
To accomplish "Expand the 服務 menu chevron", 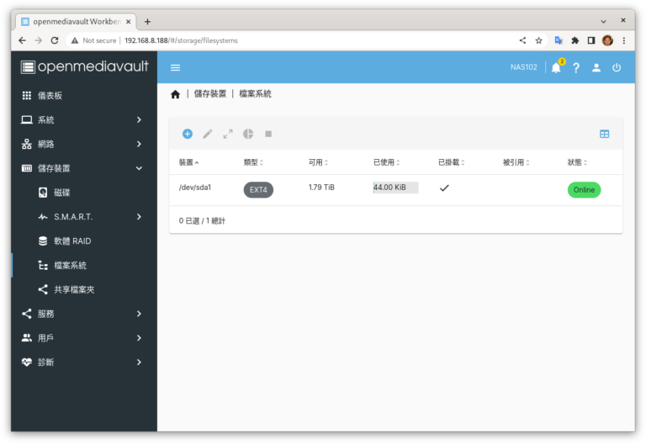I will (139, 314).
